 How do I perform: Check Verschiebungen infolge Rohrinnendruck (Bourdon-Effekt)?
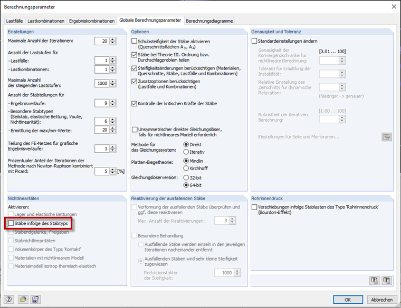[x=254, y=207]
